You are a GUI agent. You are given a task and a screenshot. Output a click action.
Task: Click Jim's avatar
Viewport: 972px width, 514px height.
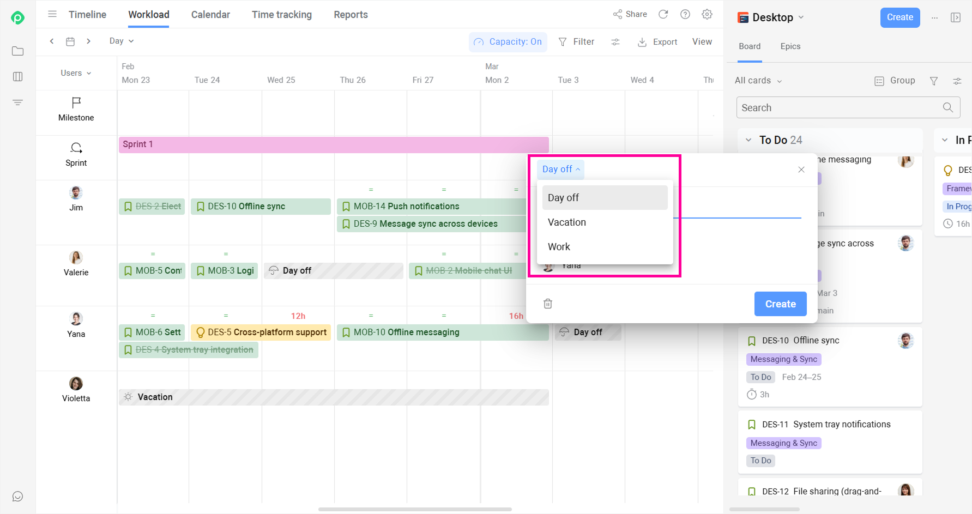coord(76,192)
